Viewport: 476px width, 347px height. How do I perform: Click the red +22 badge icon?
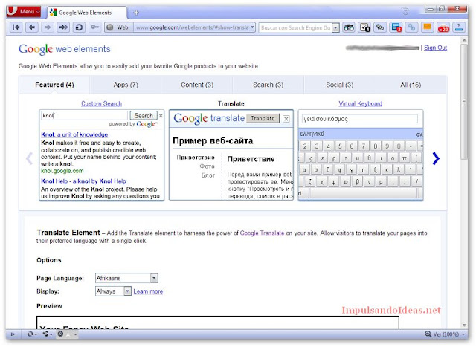(x=443, y=27)
